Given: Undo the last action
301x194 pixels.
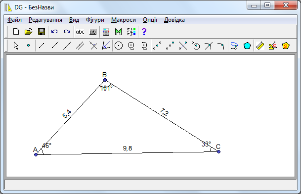Looking at the screenshot, I should (54, 32).
